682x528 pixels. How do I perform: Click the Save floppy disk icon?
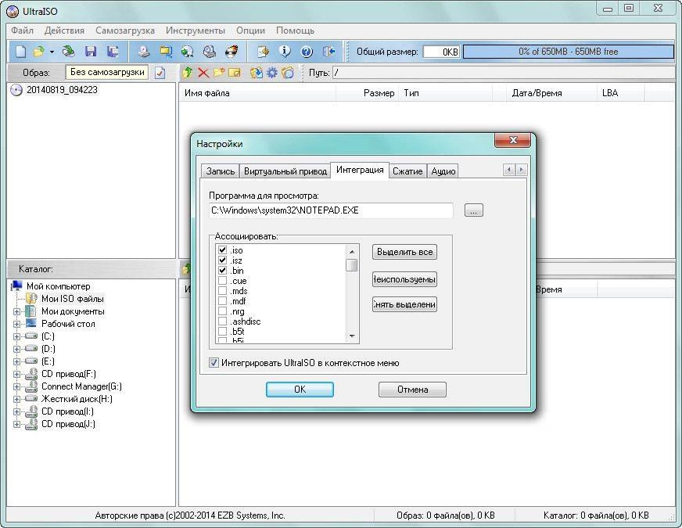click(91, 52)
